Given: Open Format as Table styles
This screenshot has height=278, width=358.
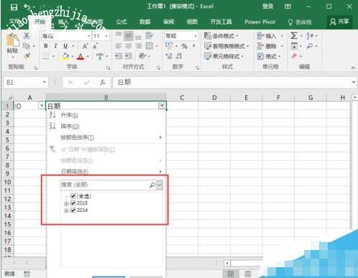Looking at the screenshot, I should tap(226, 46).
